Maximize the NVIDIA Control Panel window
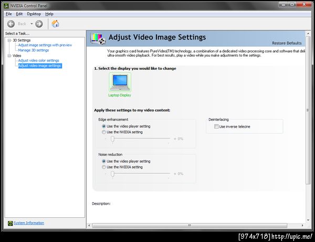This screenshot has width=315, height=242. [292, 4]
